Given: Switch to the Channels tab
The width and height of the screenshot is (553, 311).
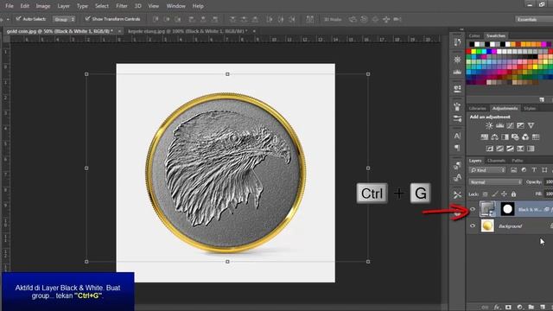Looking at the screenshot, I should pyautogui.click(x=496, y=161).
